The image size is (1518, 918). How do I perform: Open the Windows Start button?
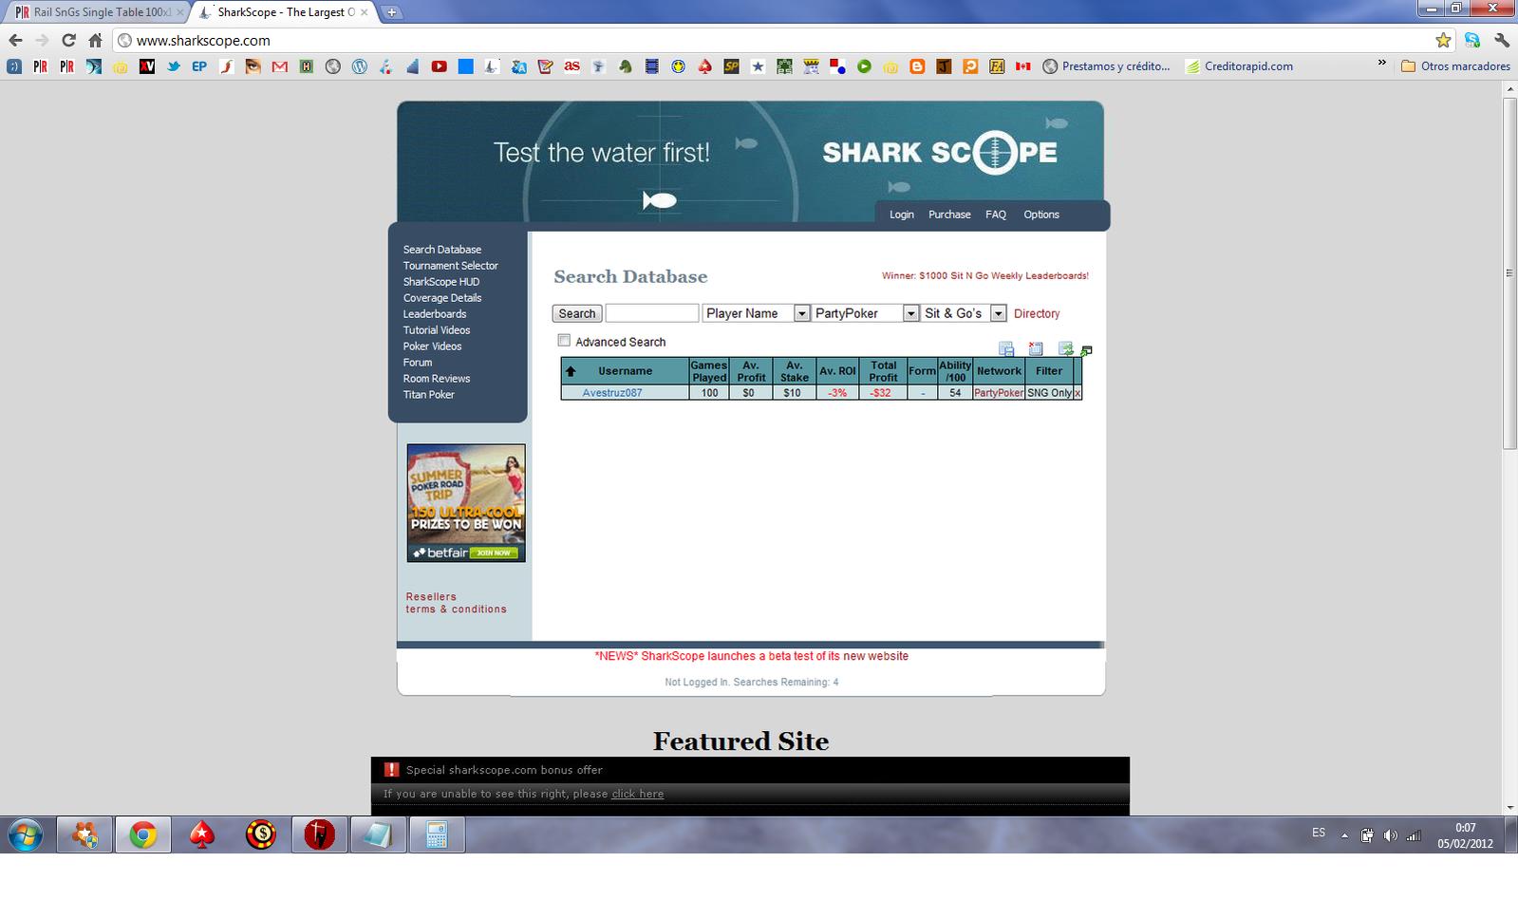(x=26, y=835)
